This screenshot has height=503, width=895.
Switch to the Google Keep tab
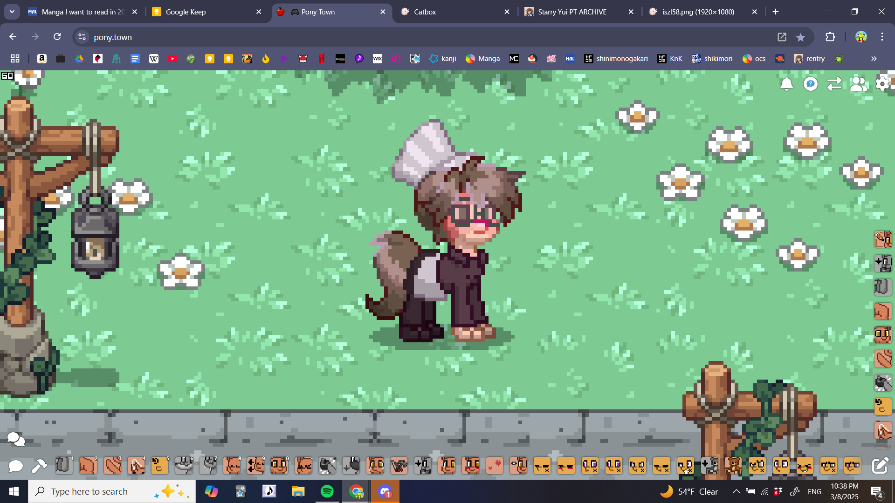click(186, 12)
